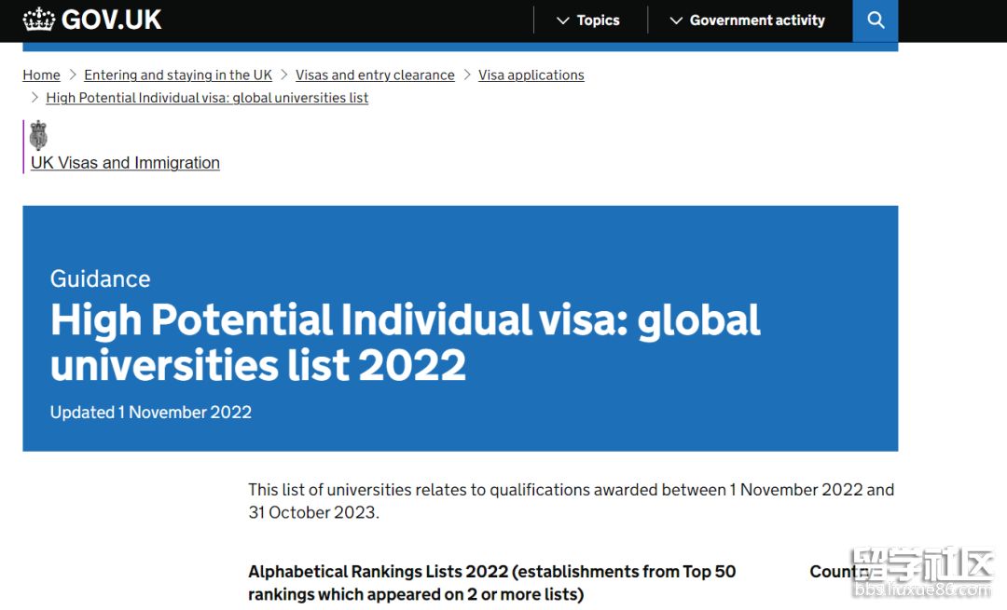Expand the Government activity menu
The image size is (1007, 610).
coord(747,20)
